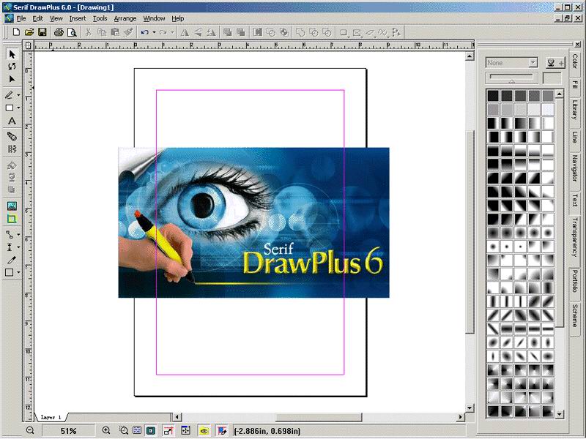This screenshot has width=586, height=439.
Task: Open the Undo history dropdown arrow
Action: (154, 32)
